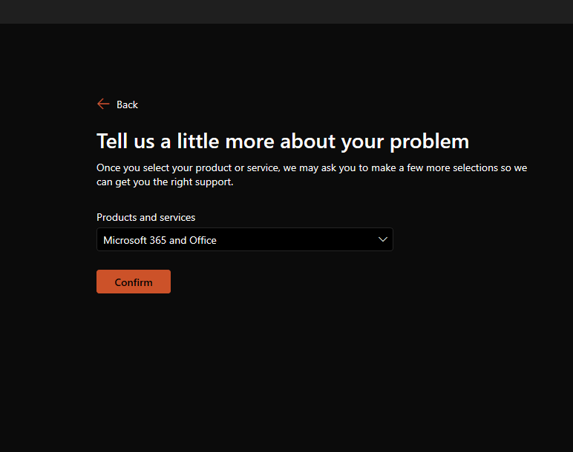Click the 'Products and services' label
Screen dimensions: 573x452
pyautogui.click(x=145, y=217)
